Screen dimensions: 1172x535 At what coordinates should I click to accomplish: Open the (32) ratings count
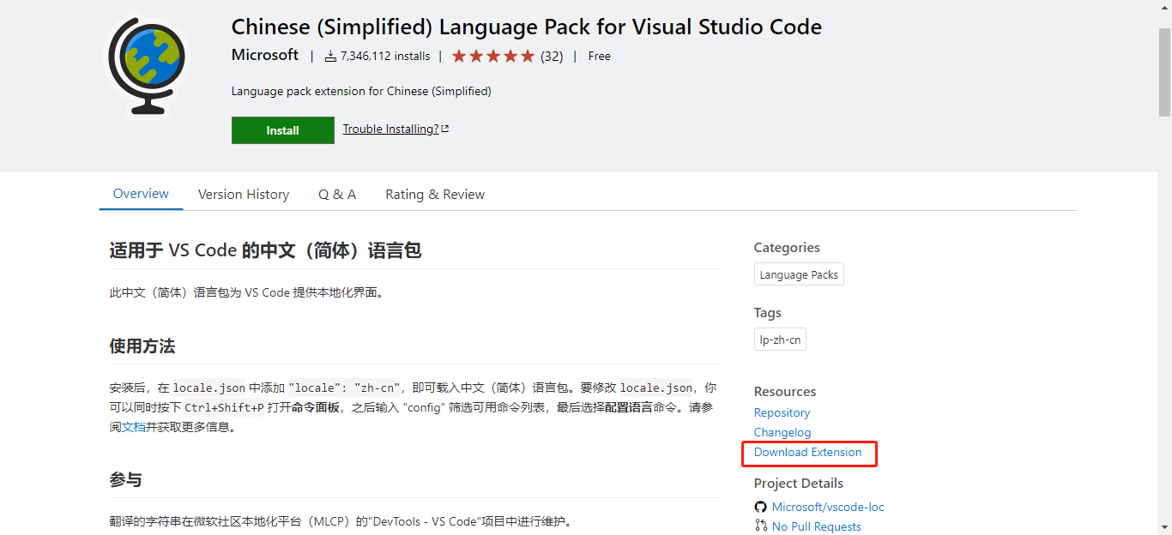pyautogui.click(x=552, y=56)
